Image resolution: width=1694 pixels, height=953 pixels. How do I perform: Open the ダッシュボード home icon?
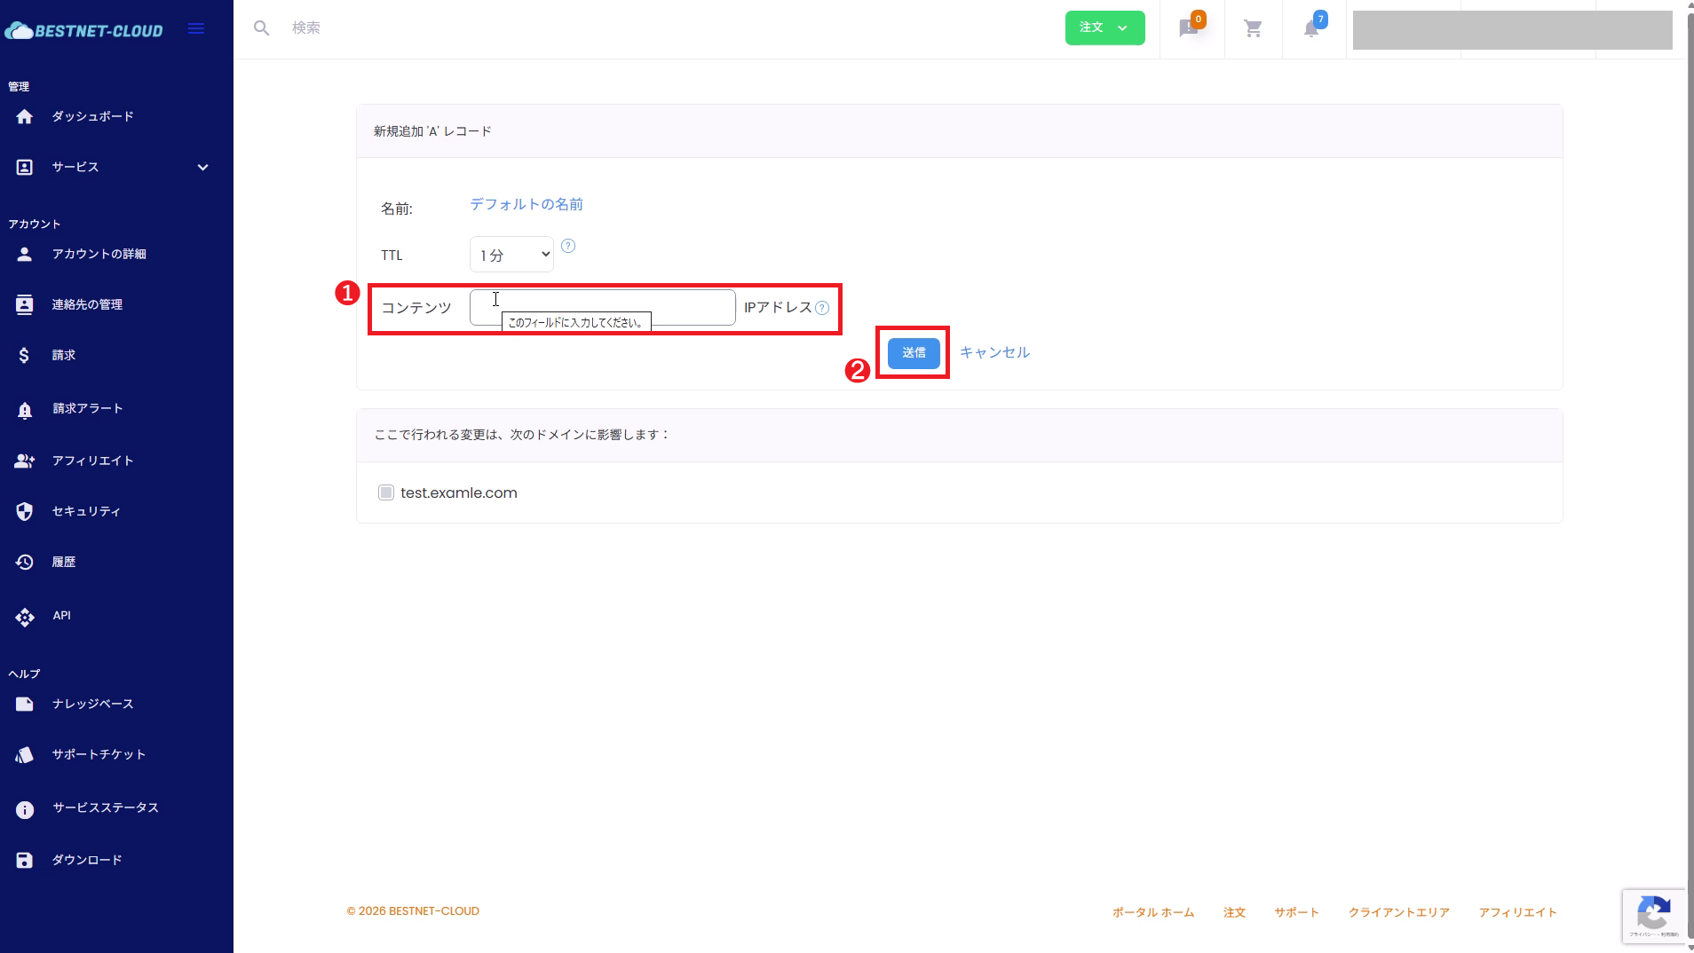(x=25, y=116)
